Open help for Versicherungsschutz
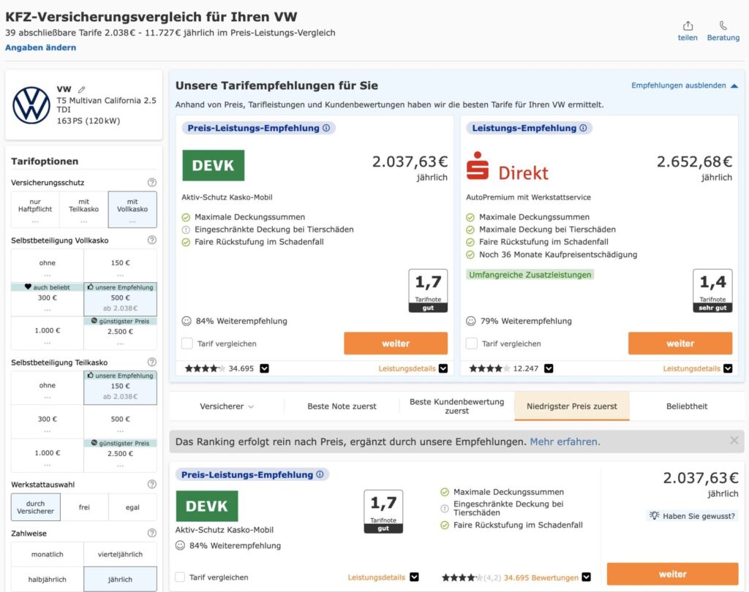 coord(152,183)
